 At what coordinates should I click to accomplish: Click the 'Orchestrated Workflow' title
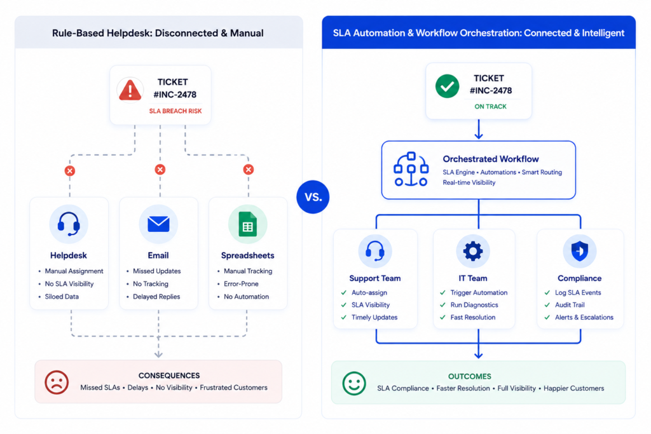point(491,159)
